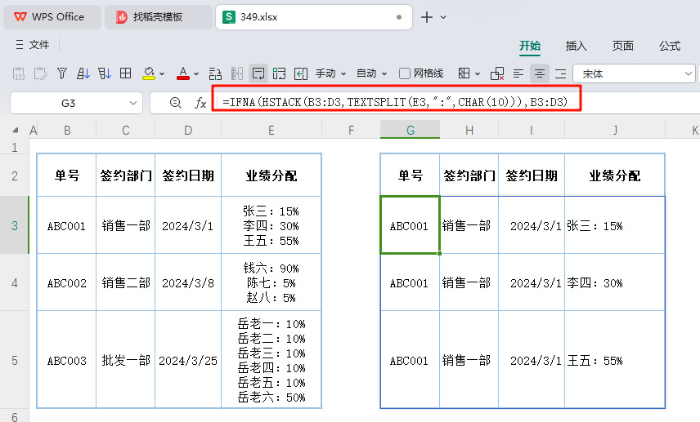The width and height of the screenshot is (700, 422).
Task: Expand the arrow beside new tab plus
Action: click(x=443, y=17)
